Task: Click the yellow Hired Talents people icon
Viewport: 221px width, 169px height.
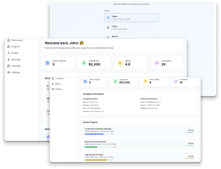Action: point(145,81)
